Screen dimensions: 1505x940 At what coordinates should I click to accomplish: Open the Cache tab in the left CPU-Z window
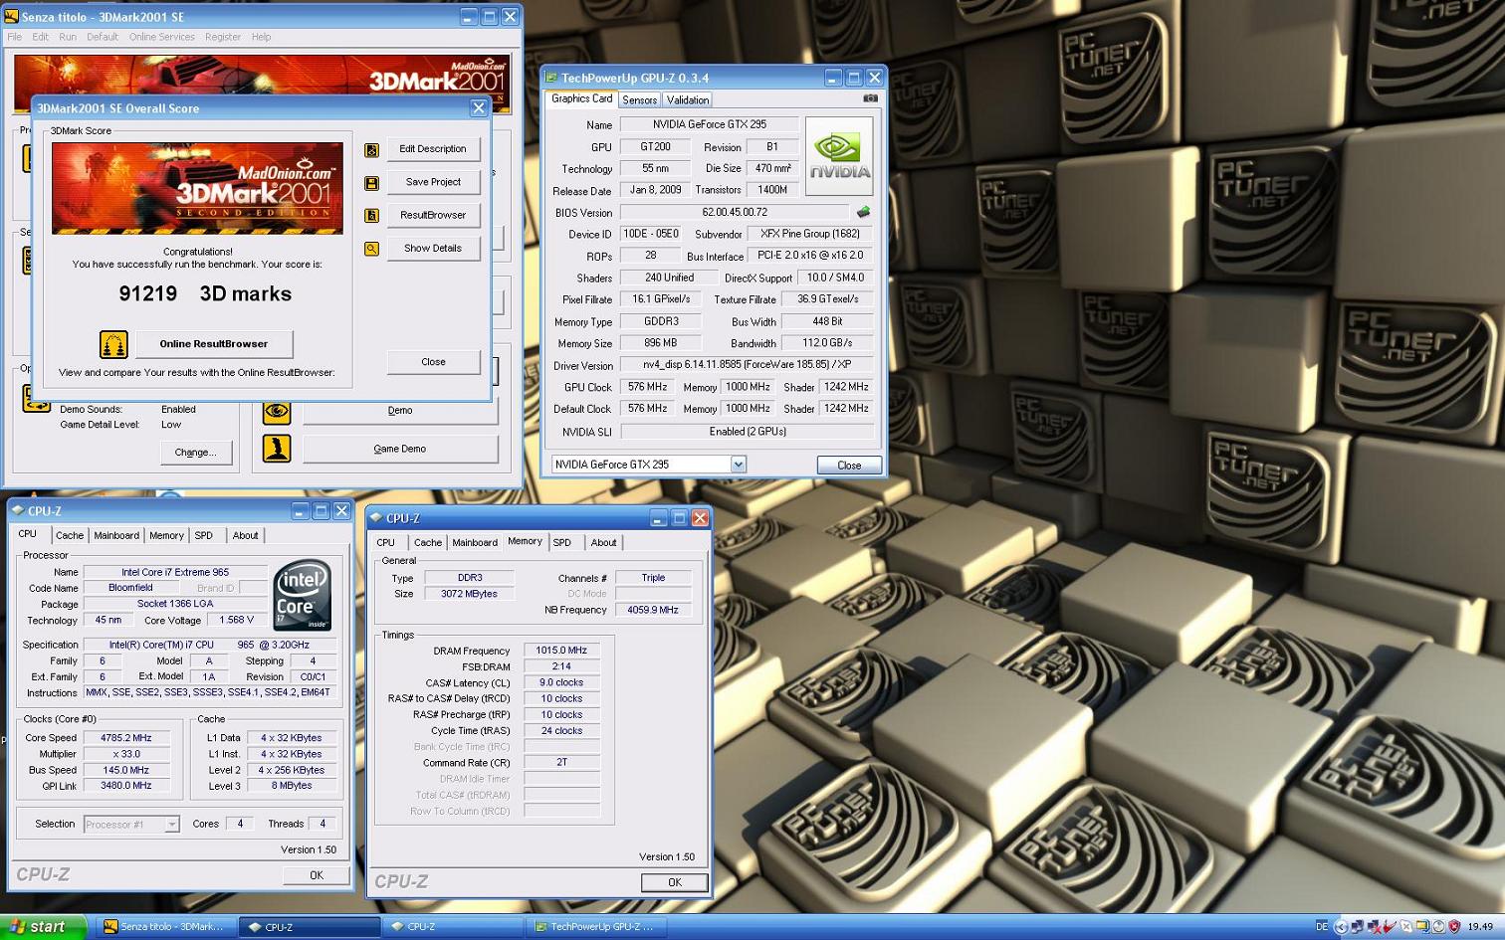pyautogui.click(x=70, y=535)
